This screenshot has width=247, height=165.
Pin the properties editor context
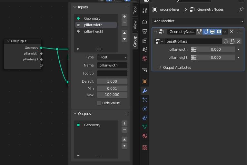coord(241,9)
